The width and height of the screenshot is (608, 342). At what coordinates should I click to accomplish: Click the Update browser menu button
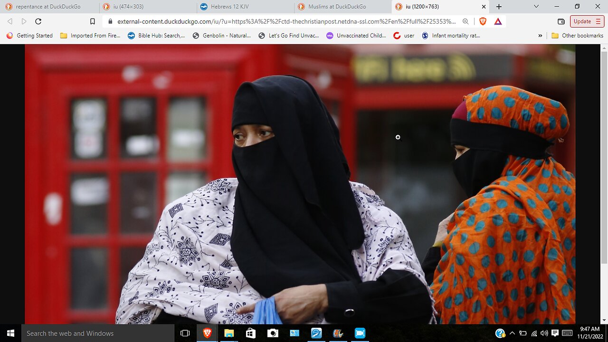point(587,21)
